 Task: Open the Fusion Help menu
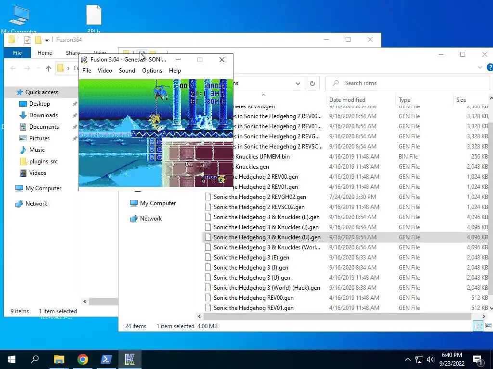[x=175, y=71]
